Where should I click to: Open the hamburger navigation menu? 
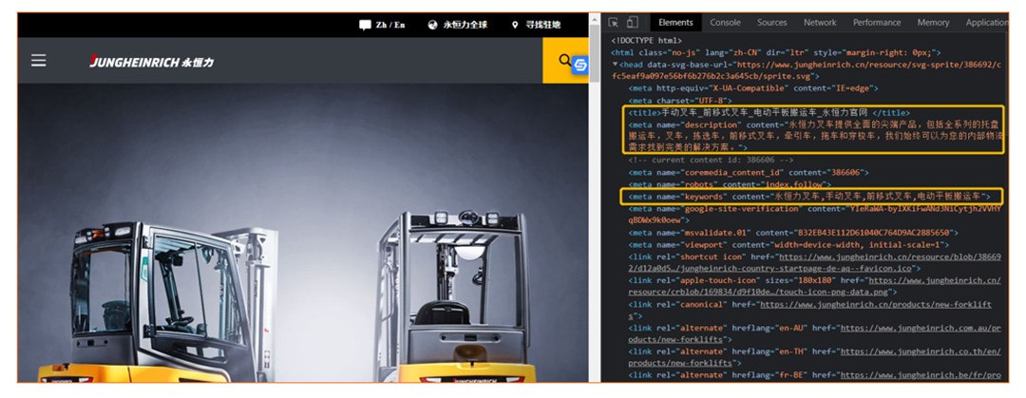tap(39, 61)
